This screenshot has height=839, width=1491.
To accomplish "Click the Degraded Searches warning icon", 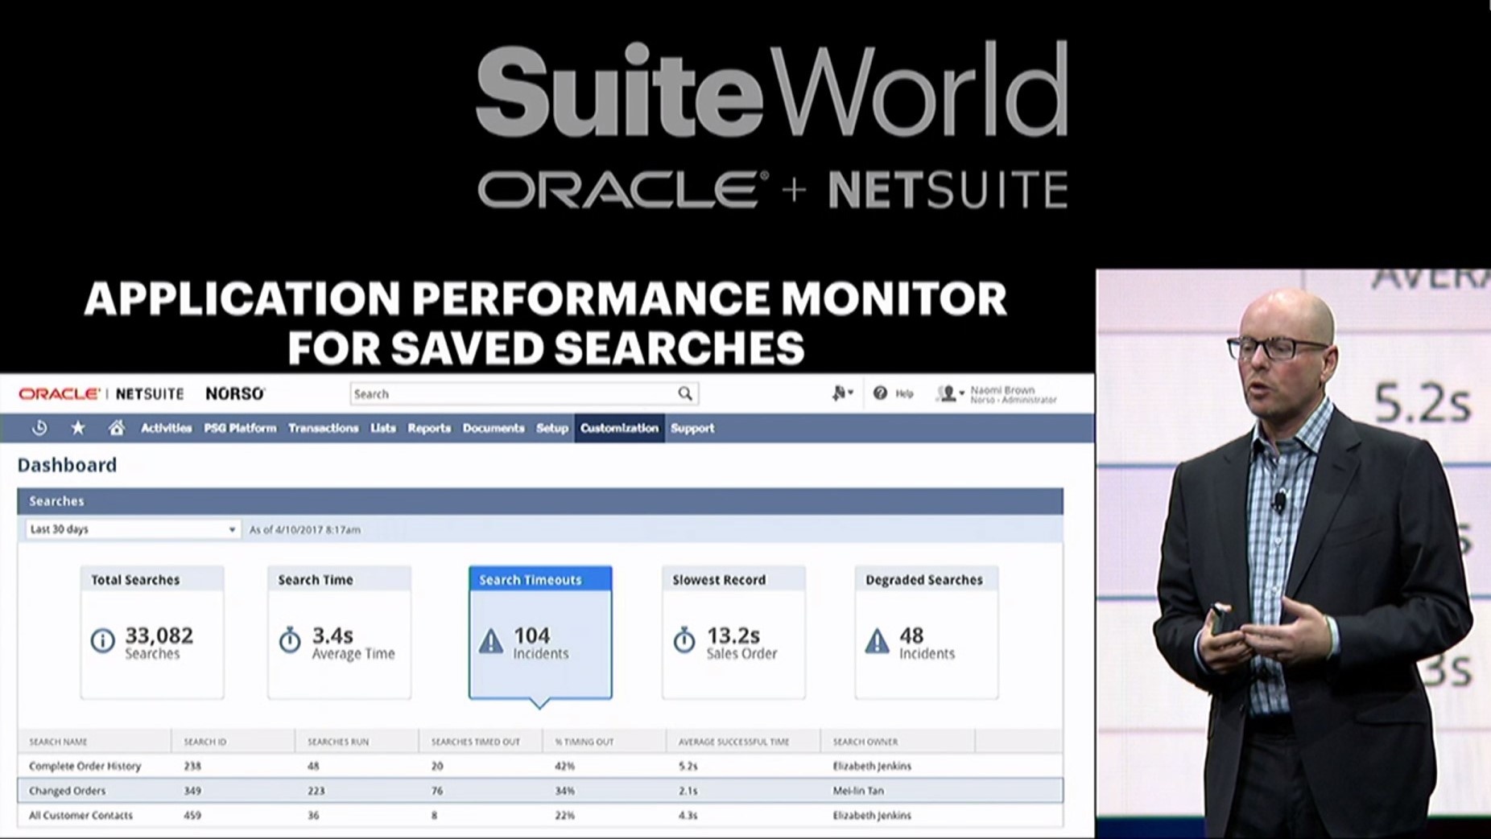I will point(877,641).
